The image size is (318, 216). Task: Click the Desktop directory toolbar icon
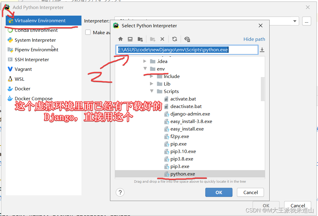point(130,39)
